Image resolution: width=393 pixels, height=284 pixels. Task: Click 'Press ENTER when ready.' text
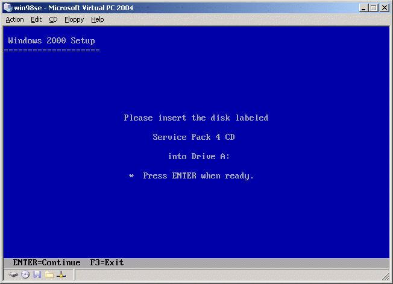click(198, 175)
